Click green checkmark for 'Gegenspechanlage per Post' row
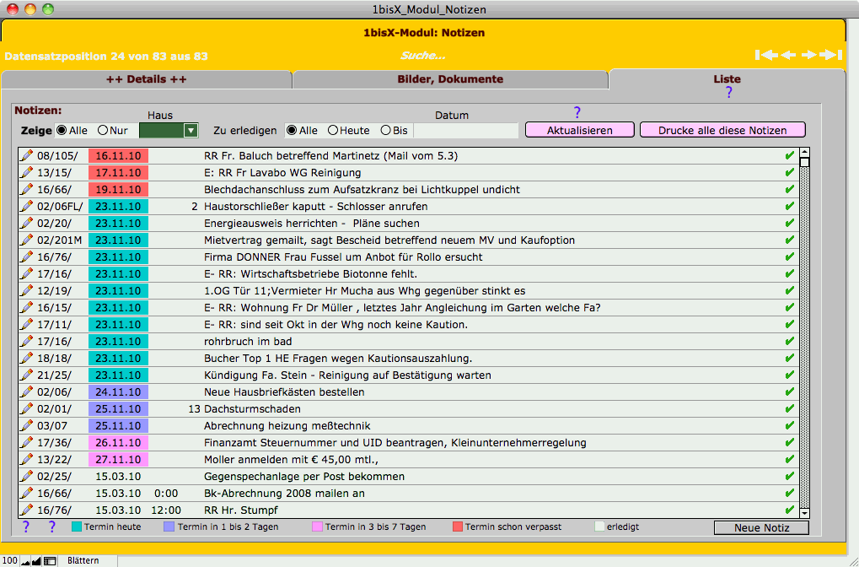 pyautogui.click(x=789, y=477)
